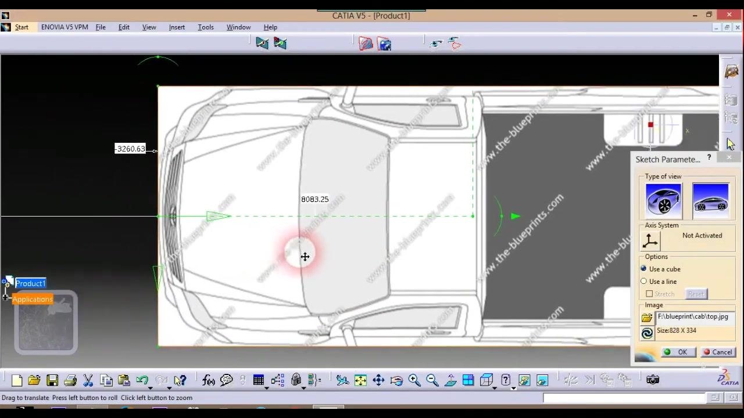Select the Rotate view icon
This screenshot has height=418, width=744.
tap(396, 380)
